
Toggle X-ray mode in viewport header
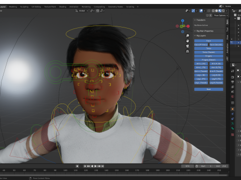pyautogui.click(x=209, y=11)
